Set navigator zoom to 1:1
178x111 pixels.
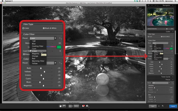tap(152, 5)
